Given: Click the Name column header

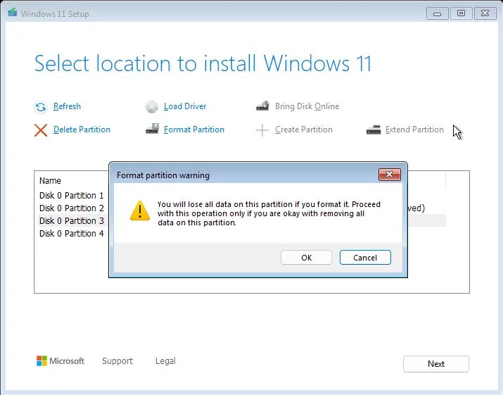Looking at the screenshot, I should [x=51, y=181].
